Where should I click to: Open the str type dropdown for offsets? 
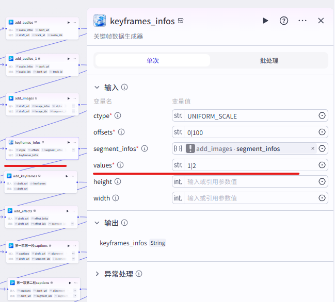click(x=178, y=132)
